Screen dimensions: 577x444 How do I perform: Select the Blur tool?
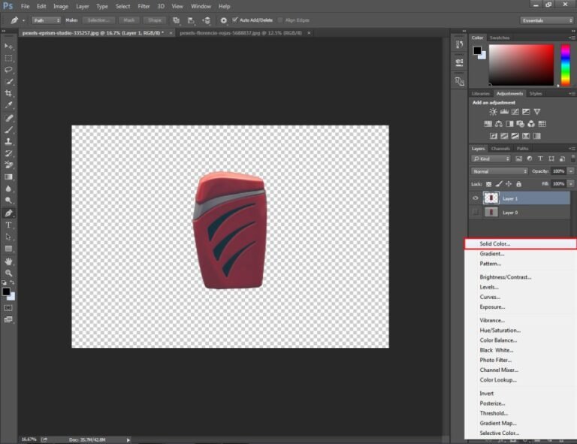click(x=8, y=189)
